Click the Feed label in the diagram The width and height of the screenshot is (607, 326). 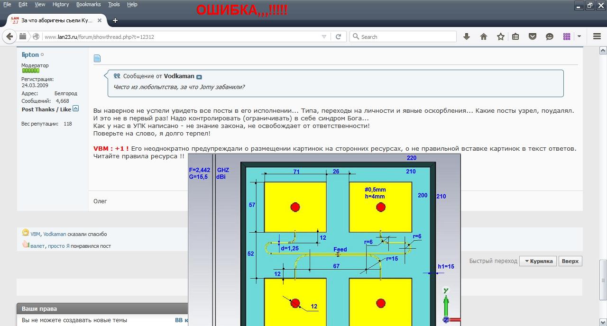[x=340, y=249]
